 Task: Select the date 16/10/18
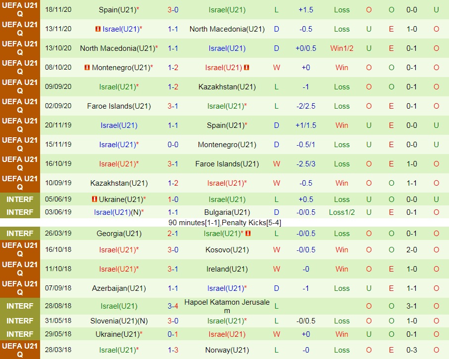coord(58,249)
